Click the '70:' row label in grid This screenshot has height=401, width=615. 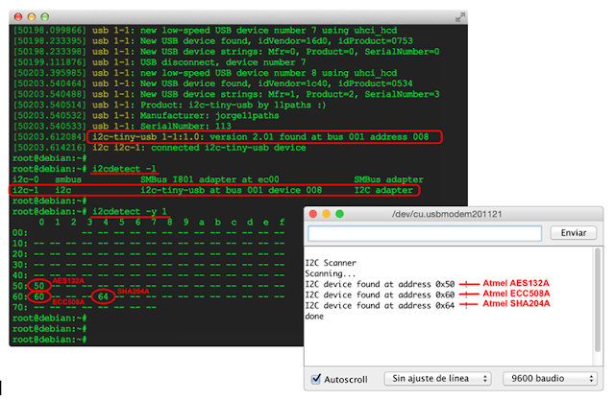[20, 307]
